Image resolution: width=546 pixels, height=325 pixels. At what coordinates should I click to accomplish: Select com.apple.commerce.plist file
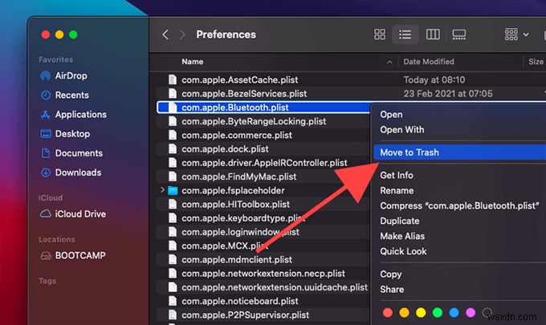(x=236, y=135)
